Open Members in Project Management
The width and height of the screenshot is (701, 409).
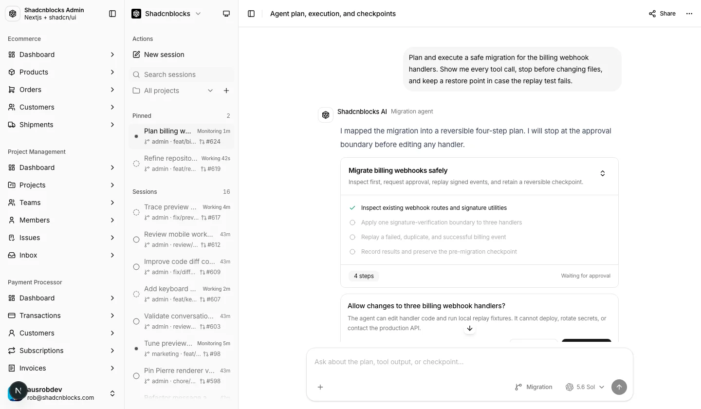point(62,220)
